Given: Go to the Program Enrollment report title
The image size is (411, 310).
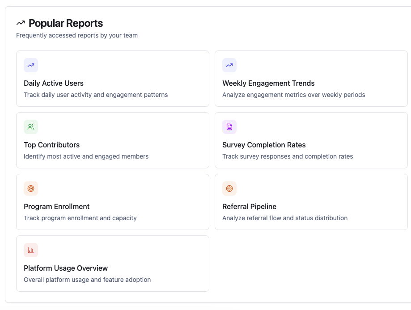Looking at the screenshot, I should [57, 206].
